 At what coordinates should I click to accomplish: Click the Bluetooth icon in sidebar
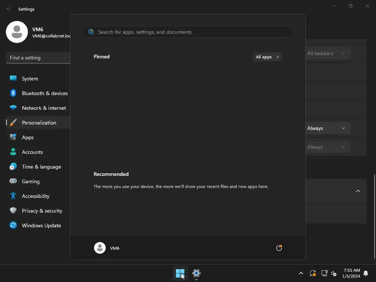pos(13,93)
